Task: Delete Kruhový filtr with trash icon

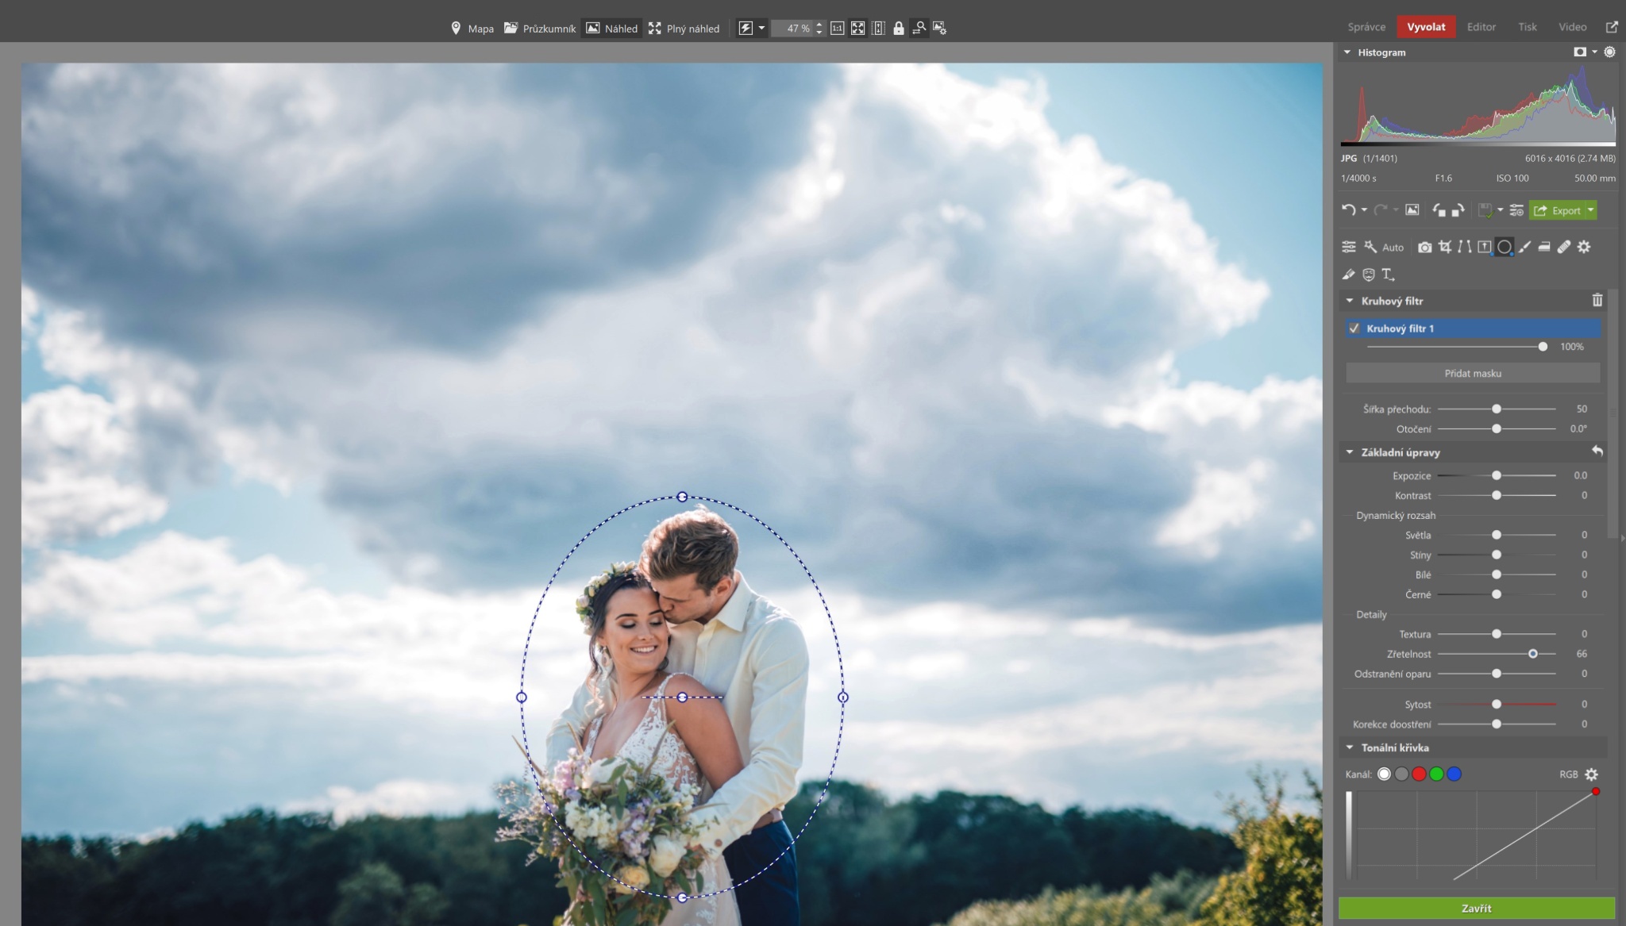Action: 1597,300
